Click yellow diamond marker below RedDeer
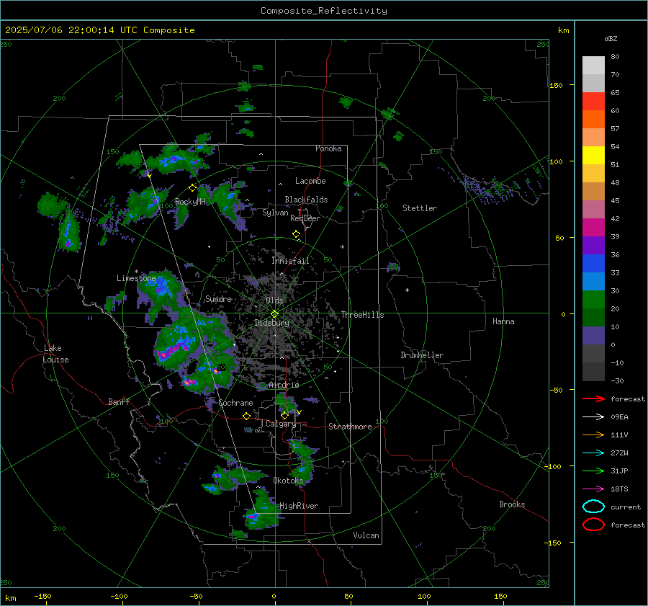 point(296,234)
